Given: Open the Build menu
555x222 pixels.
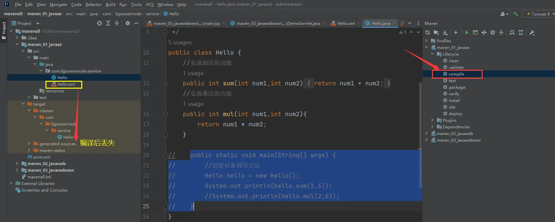Looking at the screenshot, I should [110, 4].
